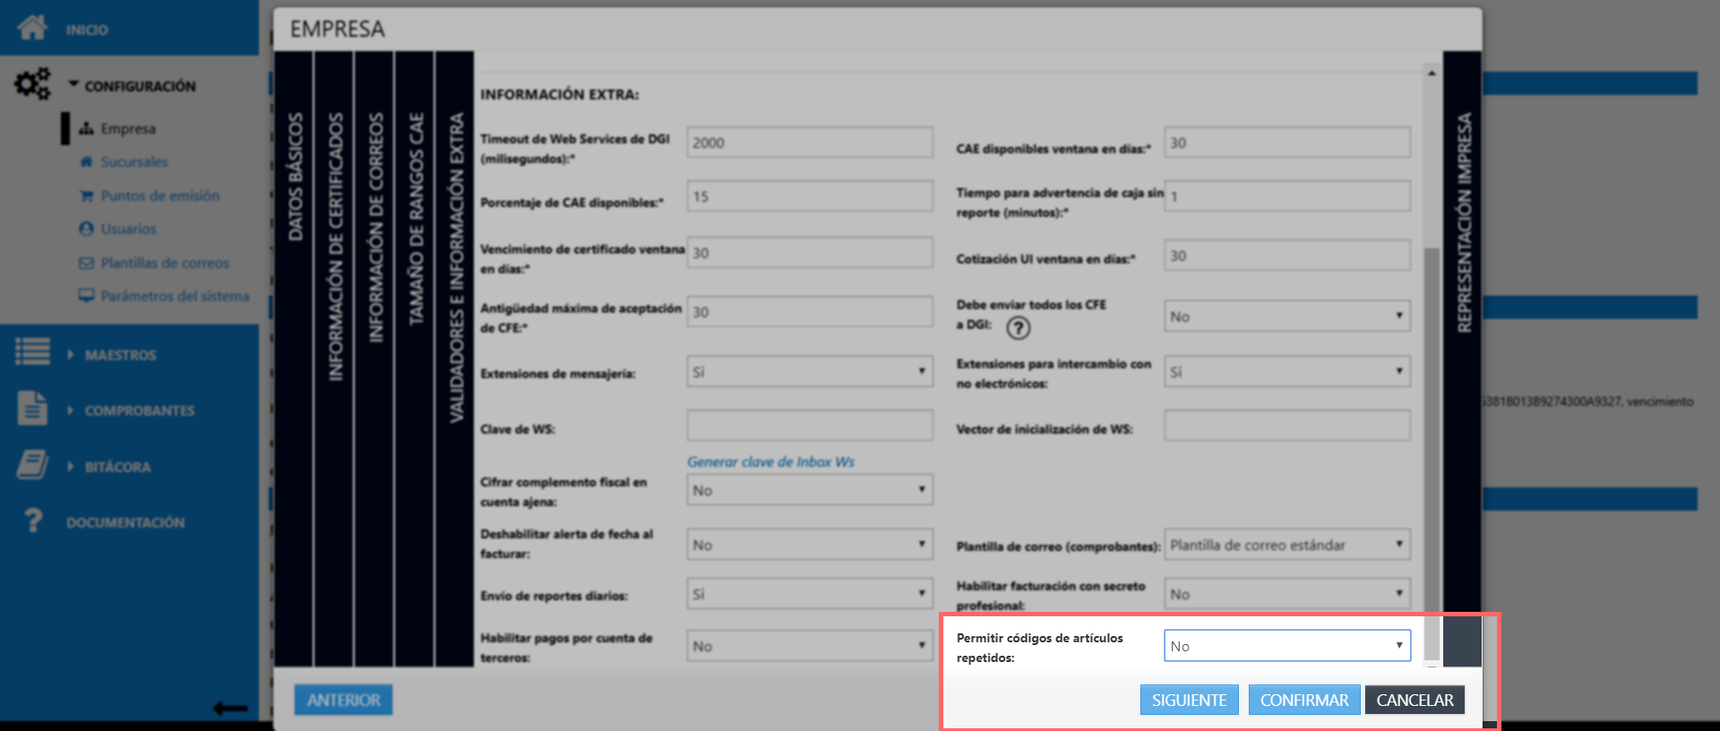Click the home icon next to INICIO
Screen dimensions: 1720x731
32,28
